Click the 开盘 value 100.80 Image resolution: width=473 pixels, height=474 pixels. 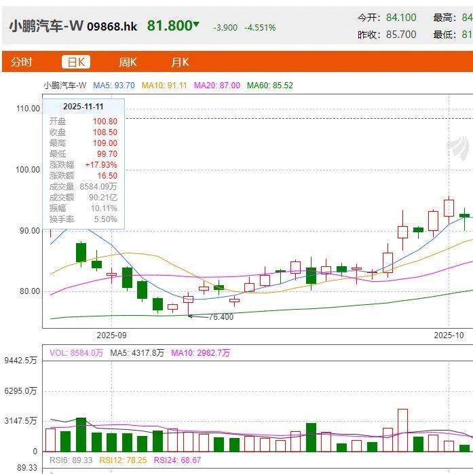tap(105, 122)
